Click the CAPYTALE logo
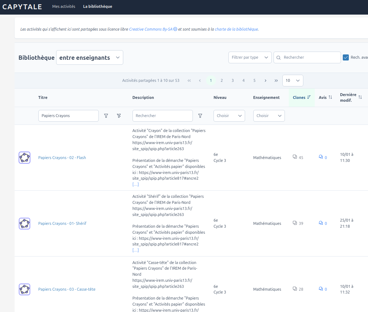The width and height of the screenshot is (368, 312). pos(22,7)
